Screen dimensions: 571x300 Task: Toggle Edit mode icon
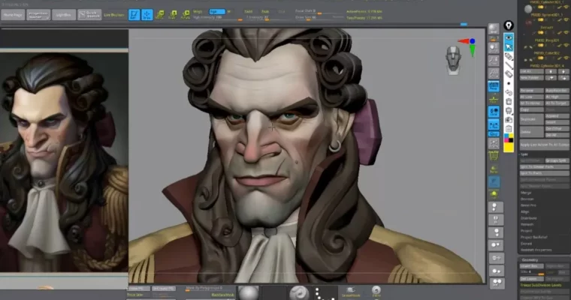[134, 15]
